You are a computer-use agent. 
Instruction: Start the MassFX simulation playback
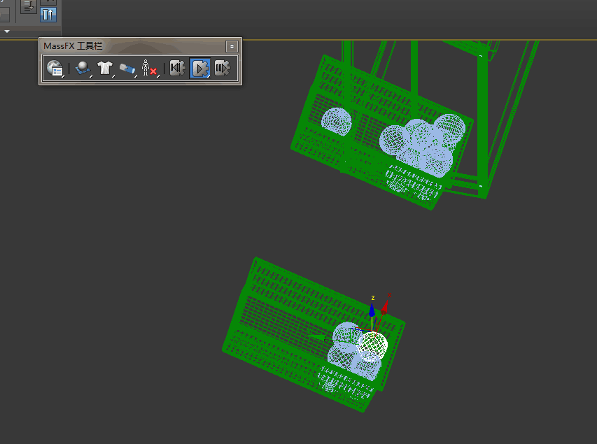(x=200, y=69)
